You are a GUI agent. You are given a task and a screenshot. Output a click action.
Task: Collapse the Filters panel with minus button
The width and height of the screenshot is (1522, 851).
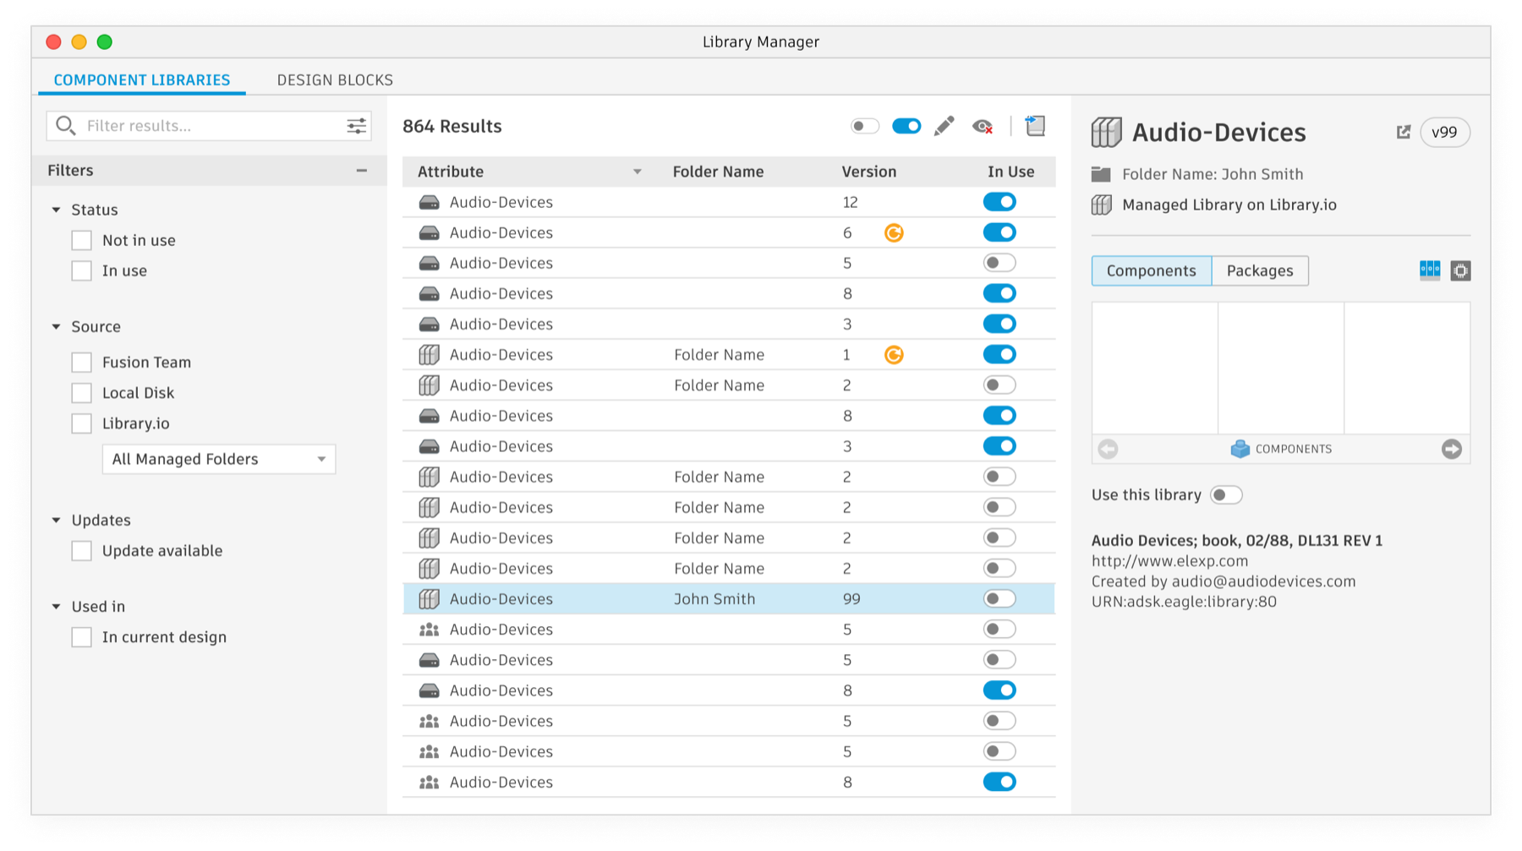[x=362, y=171]
